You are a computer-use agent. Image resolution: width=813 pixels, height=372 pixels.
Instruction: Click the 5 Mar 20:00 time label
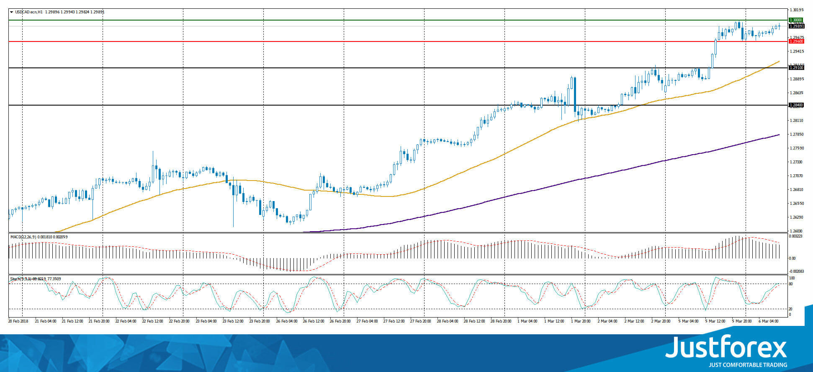(741, 321)
